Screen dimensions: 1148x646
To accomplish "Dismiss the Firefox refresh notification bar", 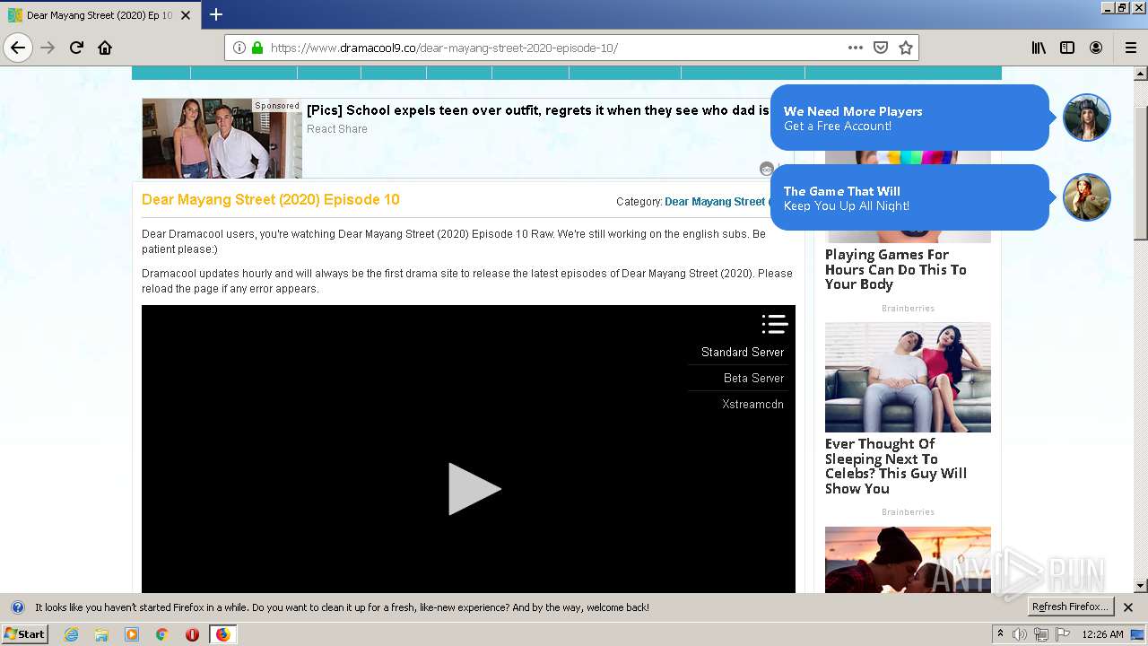I will click(x=1128, y=607).
